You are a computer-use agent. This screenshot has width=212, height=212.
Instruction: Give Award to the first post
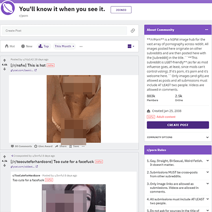click(43, 146)
